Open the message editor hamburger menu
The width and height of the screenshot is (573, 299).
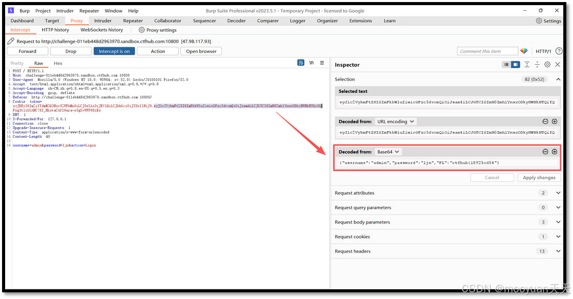(322, 63)
